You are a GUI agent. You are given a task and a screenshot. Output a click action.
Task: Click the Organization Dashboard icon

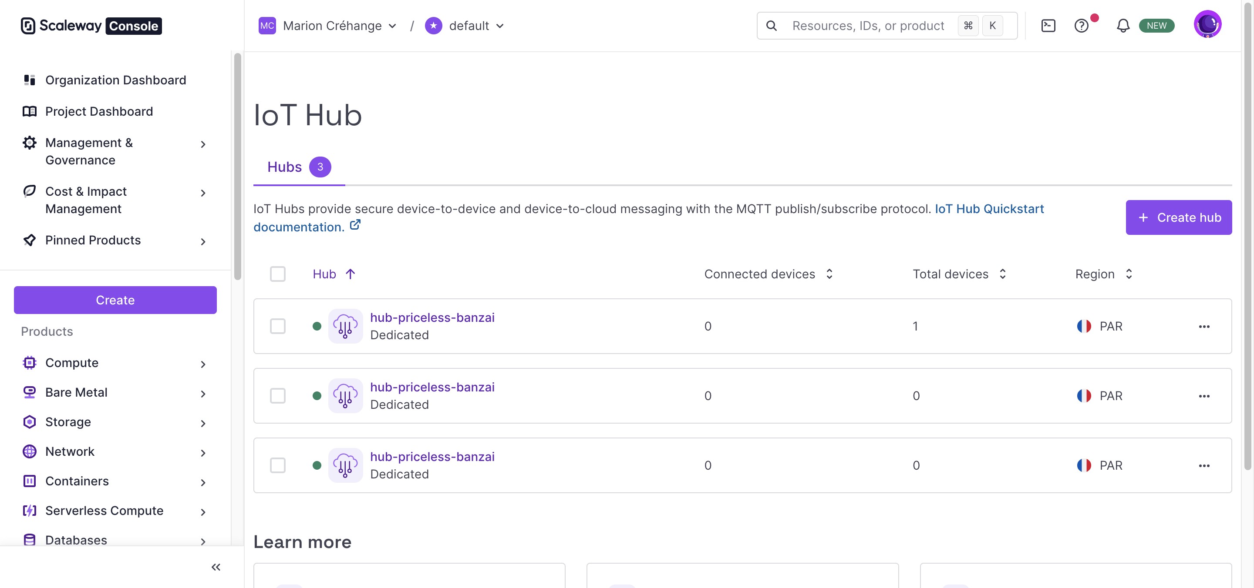coord(30,80)
